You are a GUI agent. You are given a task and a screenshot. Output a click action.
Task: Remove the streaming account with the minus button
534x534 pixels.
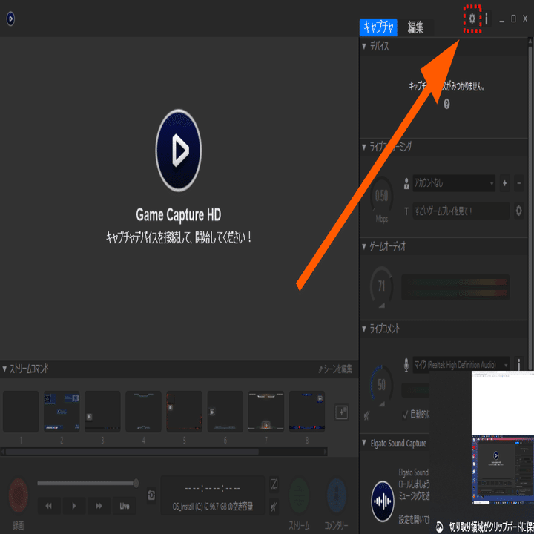click(518, 183)
